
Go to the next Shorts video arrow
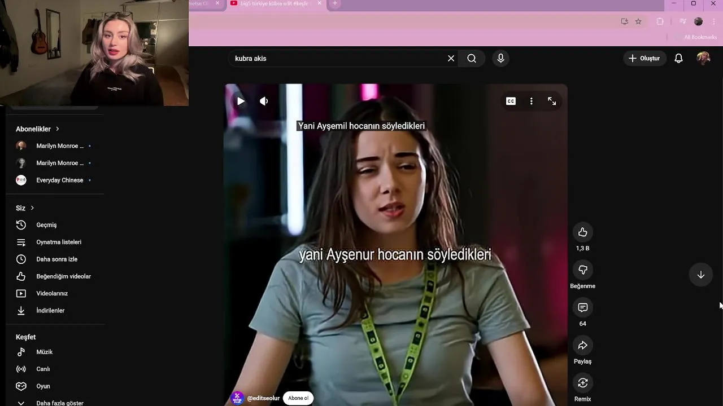[x=701, y=275]
